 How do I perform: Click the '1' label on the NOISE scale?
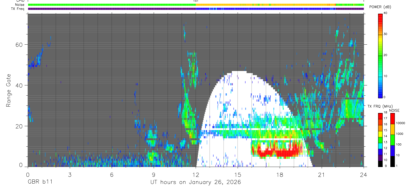coord(397,166)
